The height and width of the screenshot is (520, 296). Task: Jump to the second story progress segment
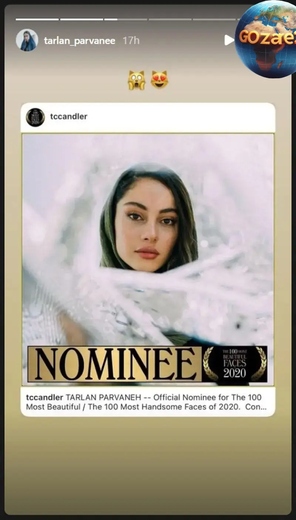(81, 19)
